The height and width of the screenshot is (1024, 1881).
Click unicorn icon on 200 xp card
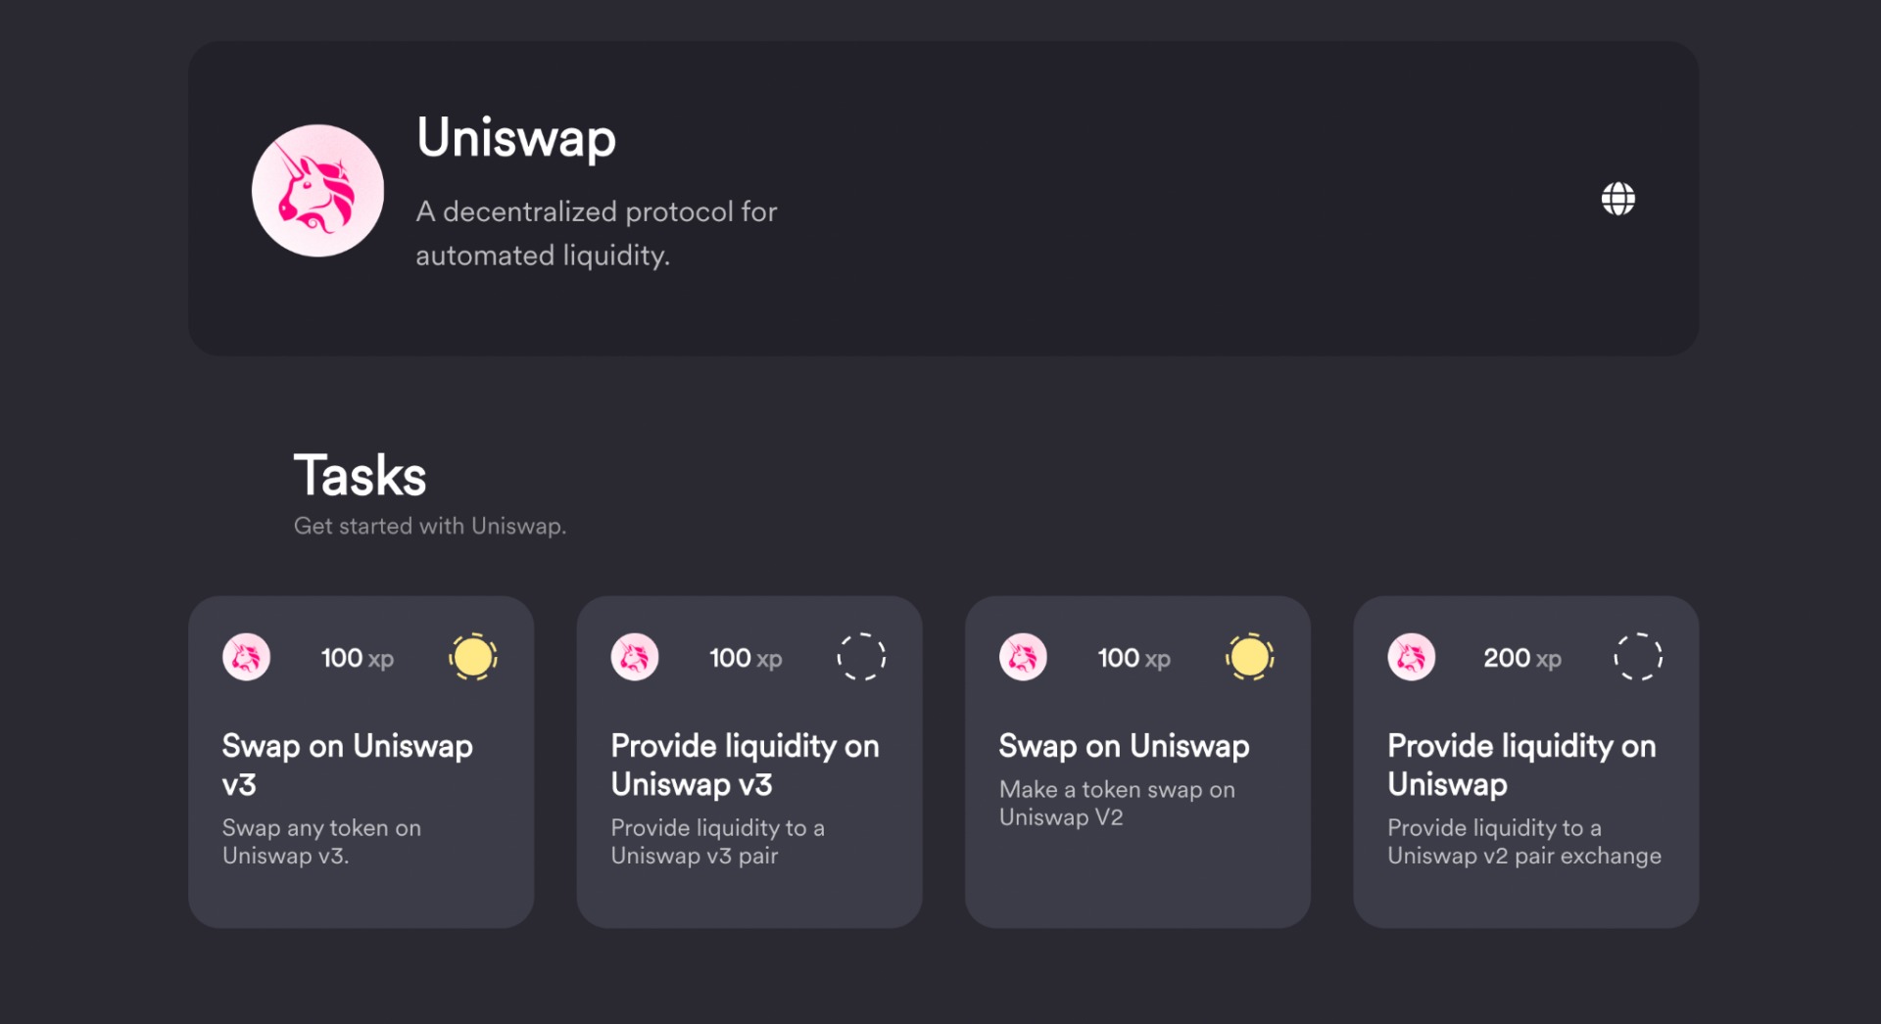click(x=1411, y=657)
